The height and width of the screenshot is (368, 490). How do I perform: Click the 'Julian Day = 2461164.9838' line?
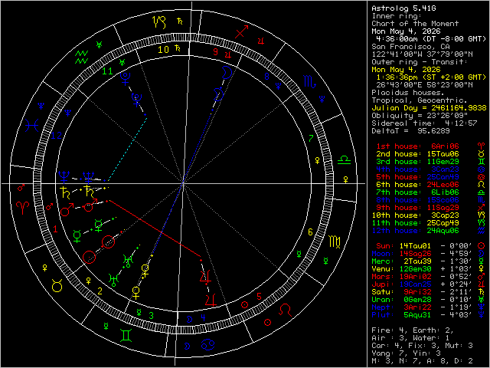point(429,108)
